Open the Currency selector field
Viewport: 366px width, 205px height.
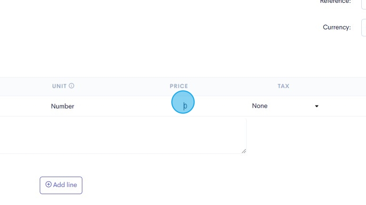tap(363, 27)
